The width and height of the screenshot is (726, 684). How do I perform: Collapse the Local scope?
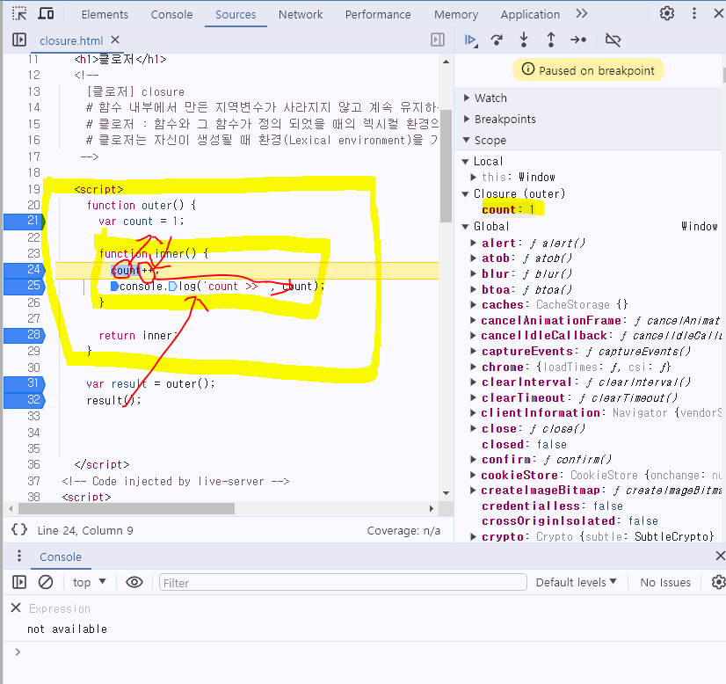click(x=465, y=162)
